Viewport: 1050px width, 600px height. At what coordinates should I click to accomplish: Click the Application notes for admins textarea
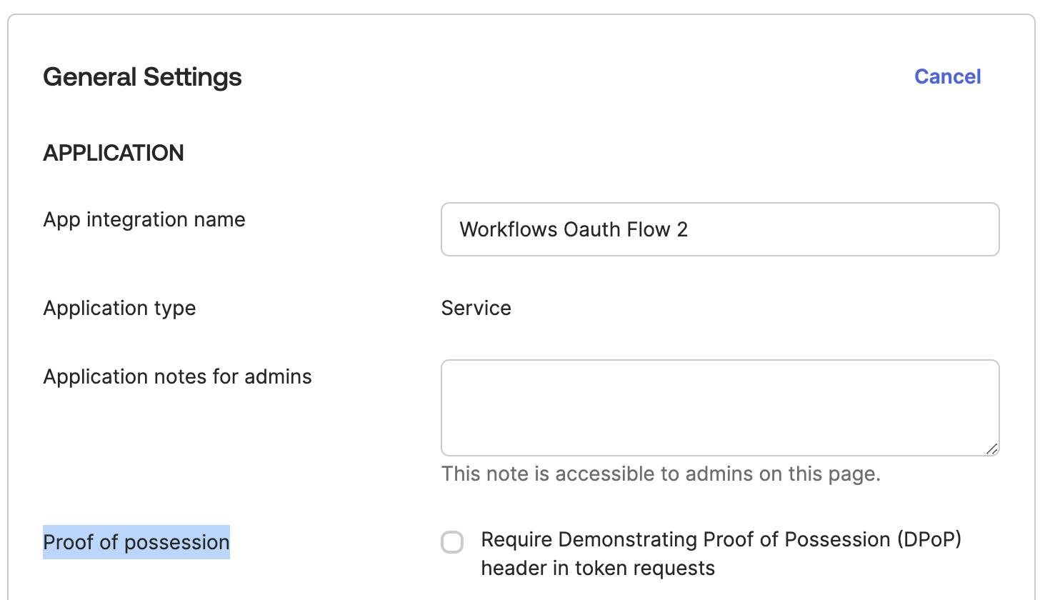coord(719,408)
